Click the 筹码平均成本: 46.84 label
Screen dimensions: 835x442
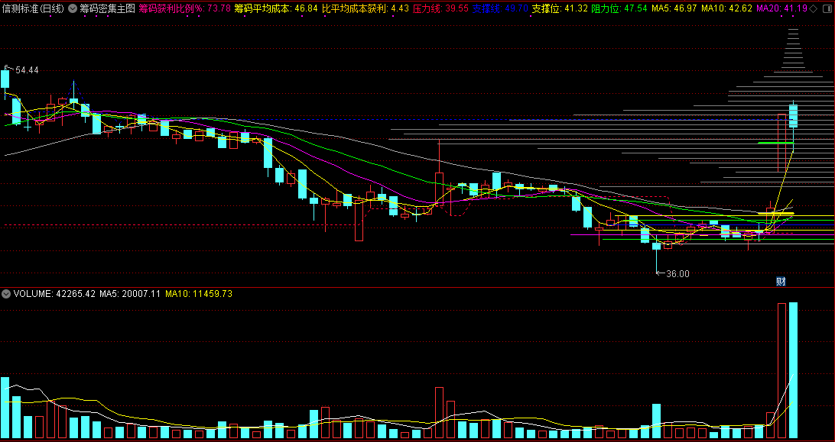[x=276, y=8]
